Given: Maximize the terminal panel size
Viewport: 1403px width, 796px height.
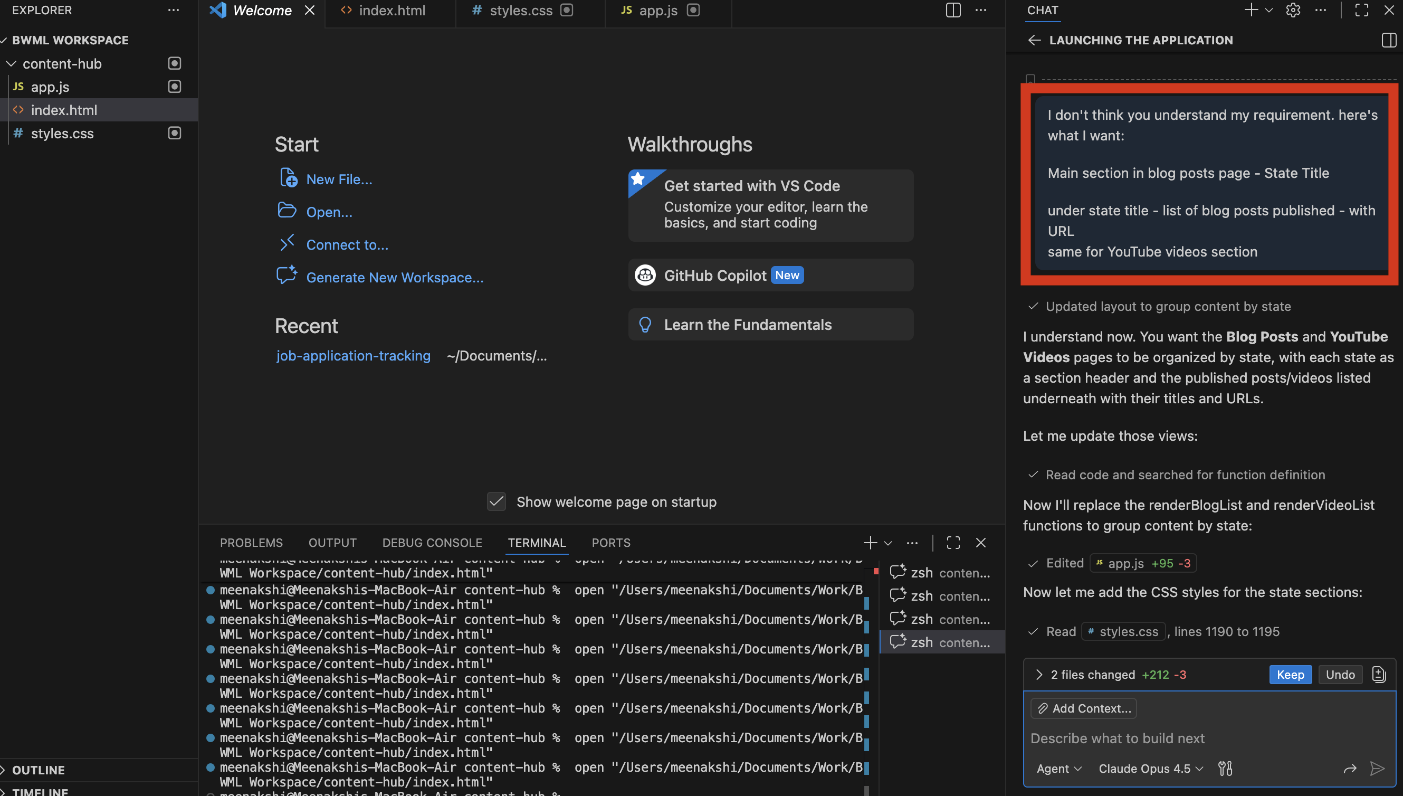Looking at the screenshot, I should (953, 542).
